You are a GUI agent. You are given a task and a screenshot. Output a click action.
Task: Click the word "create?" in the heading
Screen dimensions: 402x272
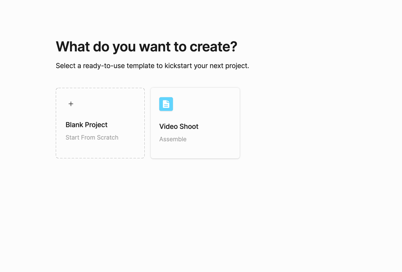pos(214,47)
